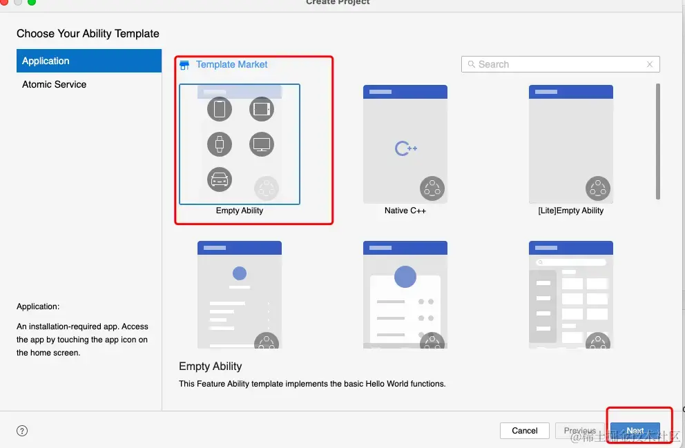Select the Atomic Service category
This screenshot has height=448, width=685.
tap(54, 84)
